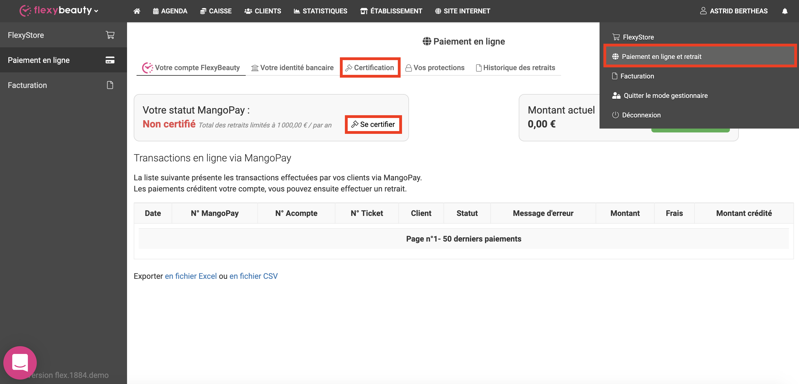Image resolution: width=799 pixels, height=384 pixels.
Task: Open the SITE INTERNET menu
Action: [462, 11]
